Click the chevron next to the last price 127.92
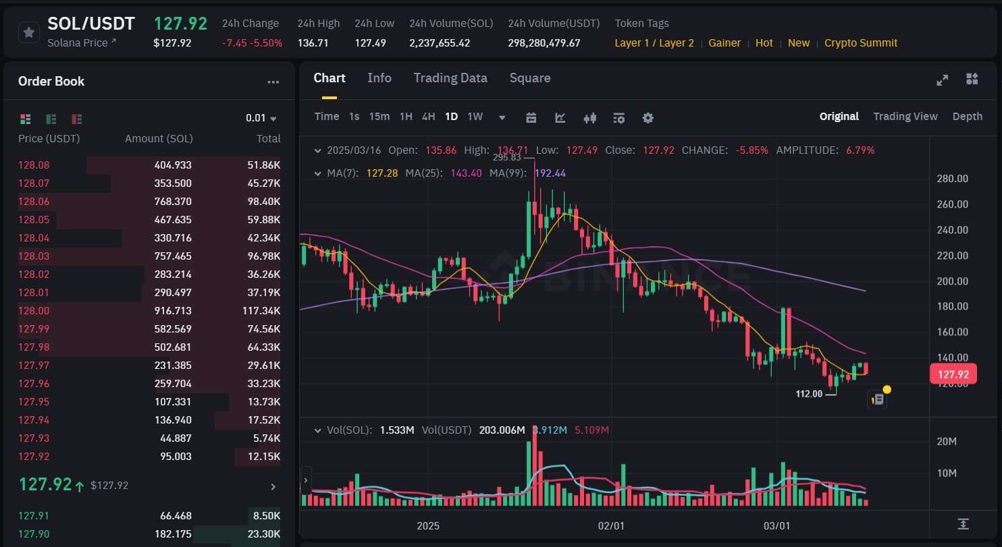 point(273,486)
